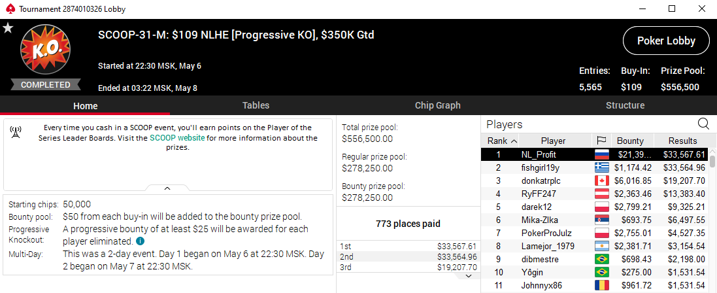This screenshot has height=293, width=717.
Task: Open the Chip Graph tab
Action: click(x=437, y=105)
